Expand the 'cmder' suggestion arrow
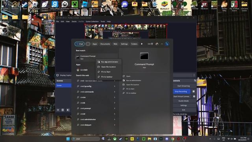This screenshot has height=142, width=252. tap(115, 97)
